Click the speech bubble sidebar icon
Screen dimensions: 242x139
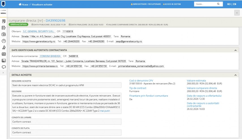[4, 67]
